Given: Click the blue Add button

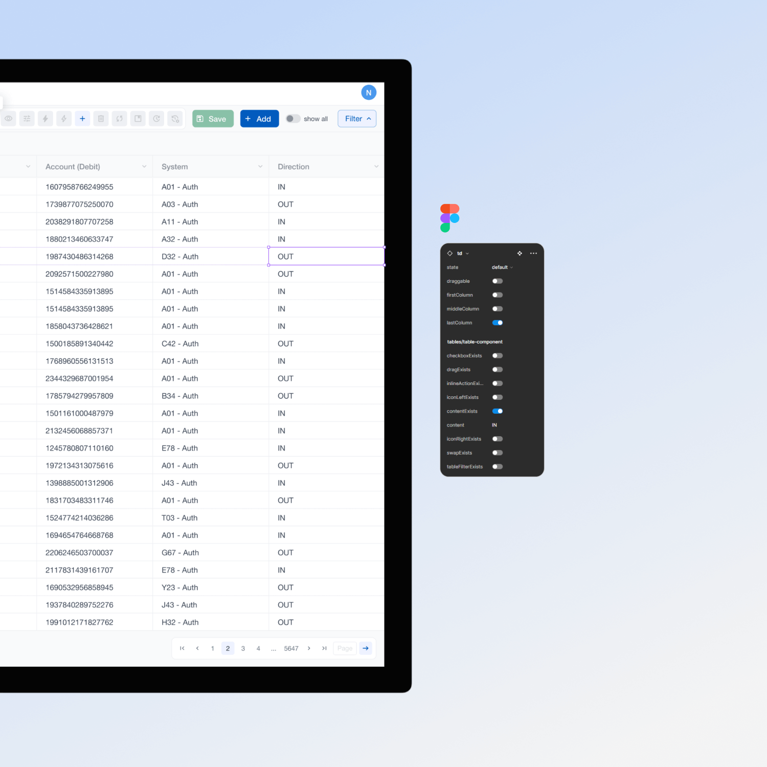Looking at the screenshot, I should [259, 119].
